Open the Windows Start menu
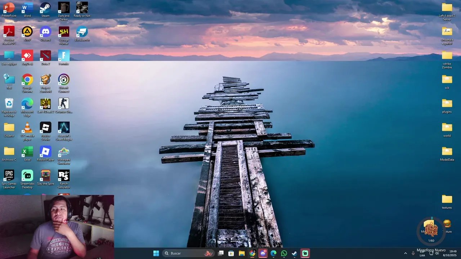The height and width of the screenshot is (259, 461). coord(156,253)
